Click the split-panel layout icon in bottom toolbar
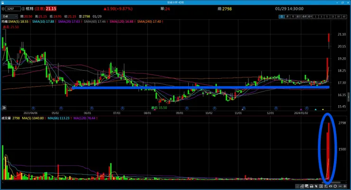The image size is (351, 190). coord(321,186)
